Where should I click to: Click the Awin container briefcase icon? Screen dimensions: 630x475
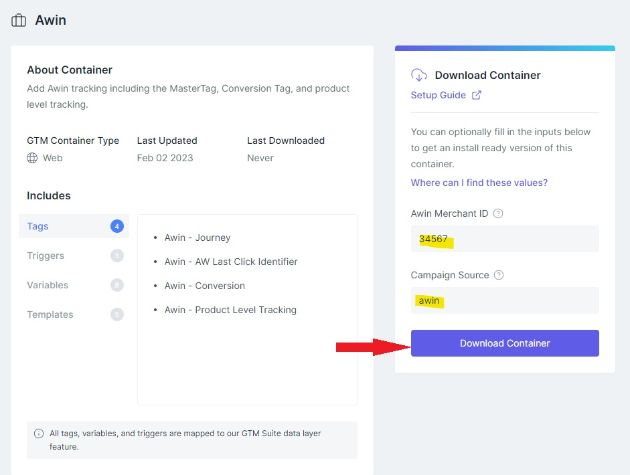[19, 20]
